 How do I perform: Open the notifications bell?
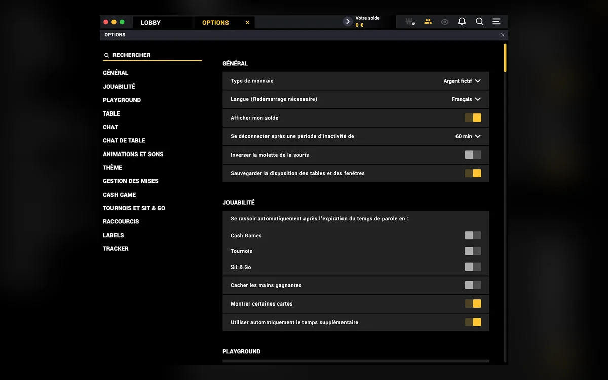tap(462, 22)
